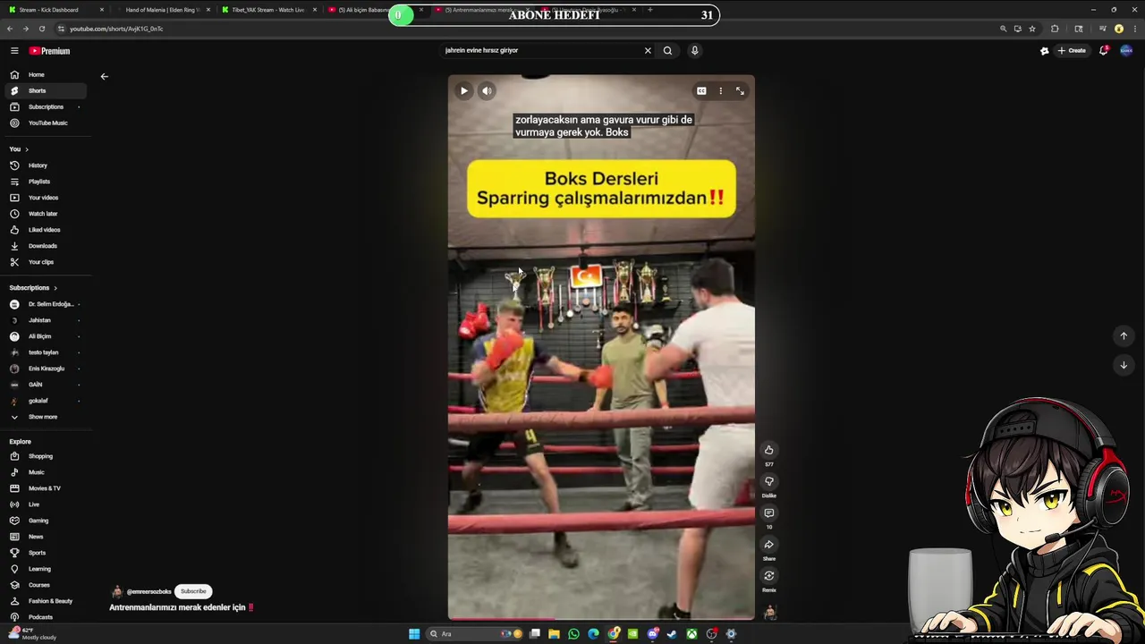Expand Show more subscriptions
This screenshot has height=644, width=1145.
coord(45,417)
